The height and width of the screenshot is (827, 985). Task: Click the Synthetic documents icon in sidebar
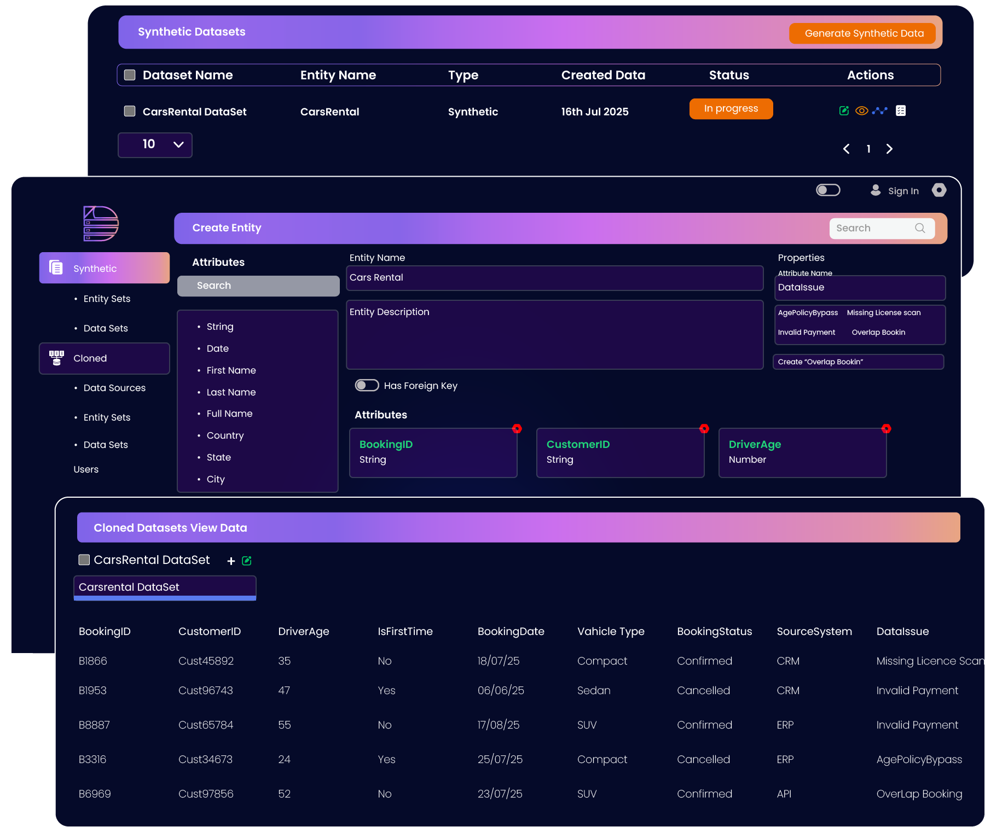tap(56, 267)
